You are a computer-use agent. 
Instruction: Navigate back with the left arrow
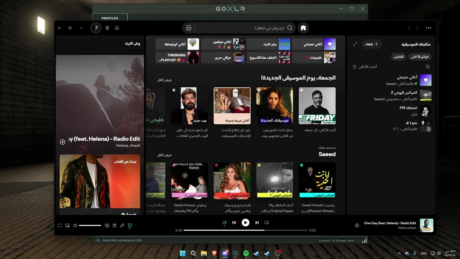tap(409, 28)
